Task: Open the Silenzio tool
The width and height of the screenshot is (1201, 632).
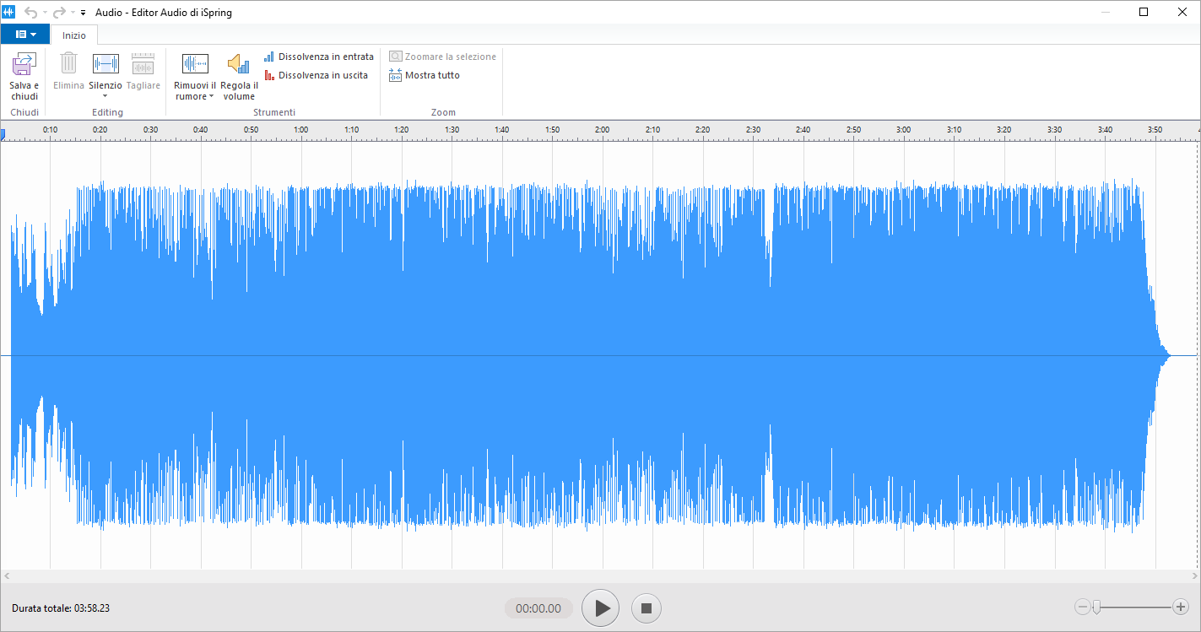Action: coord(105,64)
